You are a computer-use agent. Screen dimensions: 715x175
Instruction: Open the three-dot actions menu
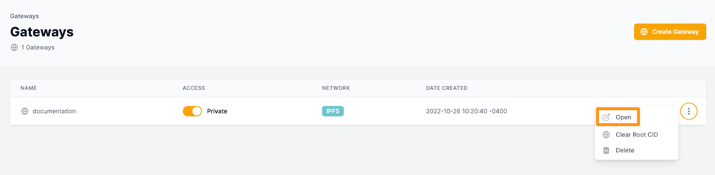(x=689, y=111)
